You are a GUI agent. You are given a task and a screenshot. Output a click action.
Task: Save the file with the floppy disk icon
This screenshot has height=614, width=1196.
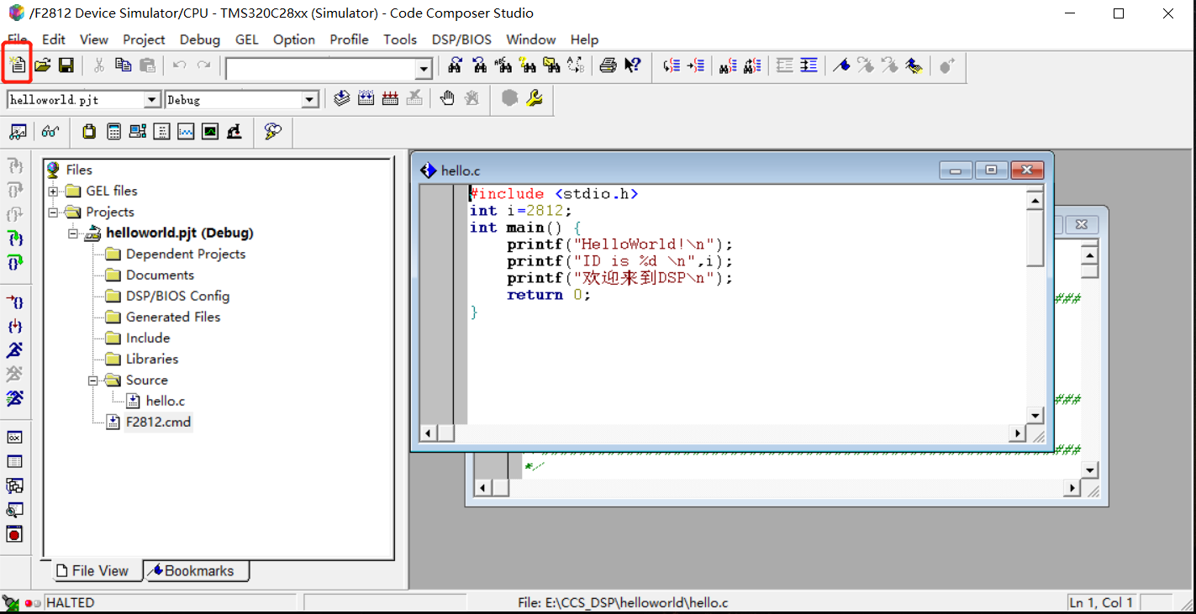pos(66,66)
